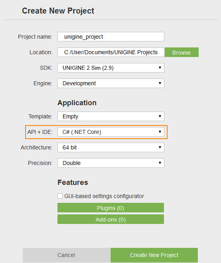
Task: Click the Create New Project title text
Action: 58,11
